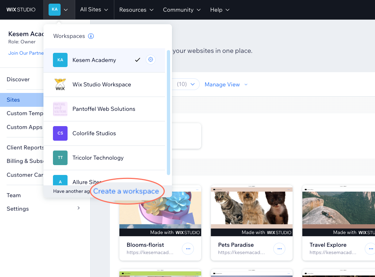Click the Kesem Academy KA avatar icon

[x=60, y=60]
